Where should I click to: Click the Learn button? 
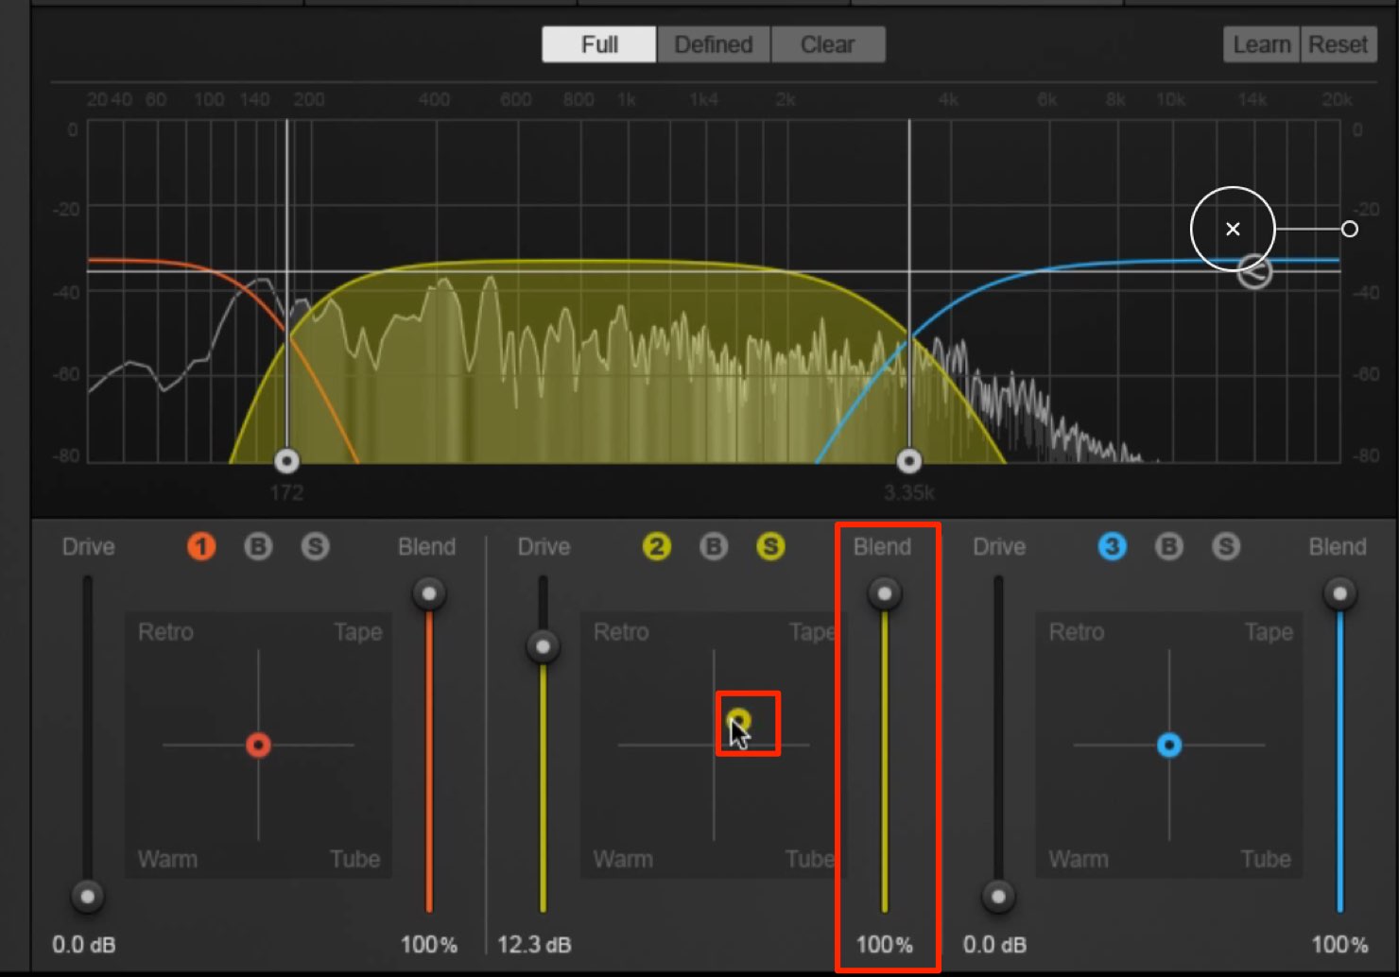(1262, 44)
